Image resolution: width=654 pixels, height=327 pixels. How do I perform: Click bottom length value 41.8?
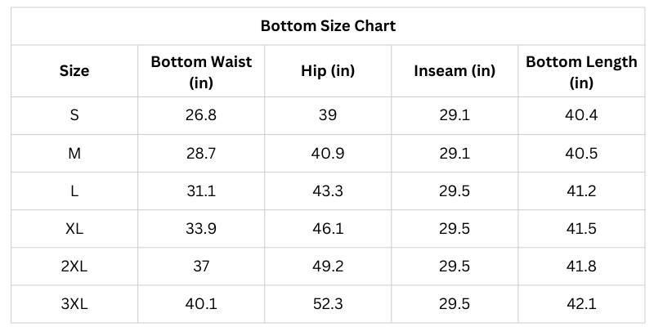[581, 267]
